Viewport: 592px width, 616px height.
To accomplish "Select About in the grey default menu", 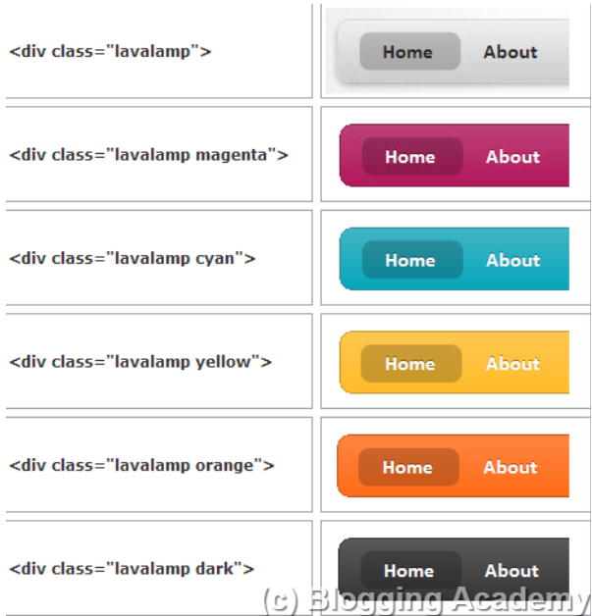I will pos(511,52).
